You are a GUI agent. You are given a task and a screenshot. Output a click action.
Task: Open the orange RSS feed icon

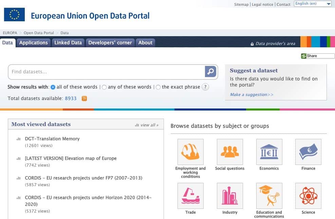pyautogui.click(x=85, y=99)
